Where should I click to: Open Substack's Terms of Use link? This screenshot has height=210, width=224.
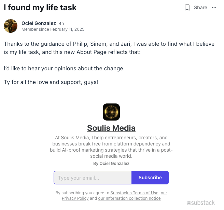134,193
